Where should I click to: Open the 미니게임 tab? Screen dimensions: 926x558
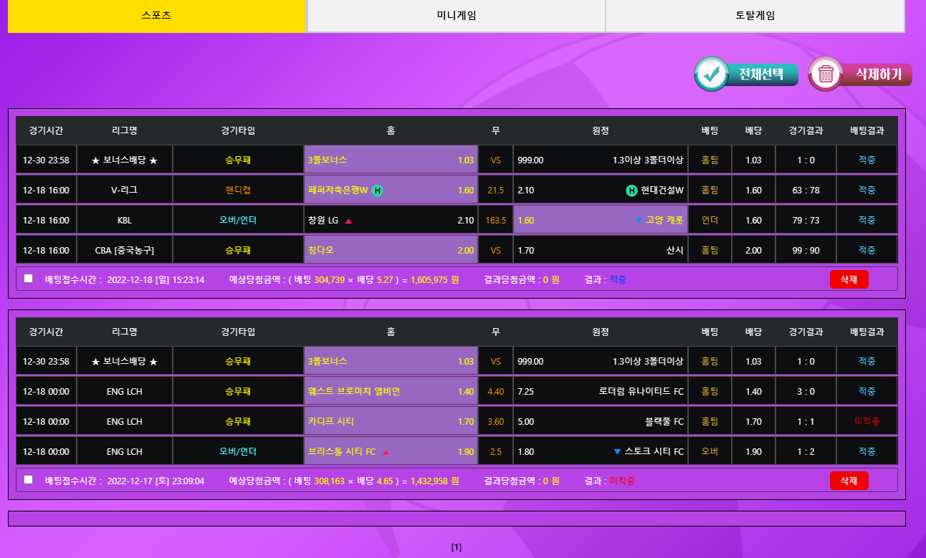[456, 16]
